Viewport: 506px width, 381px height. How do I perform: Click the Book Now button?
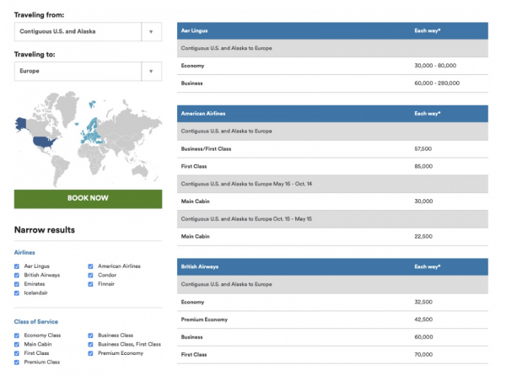point(88,199)
